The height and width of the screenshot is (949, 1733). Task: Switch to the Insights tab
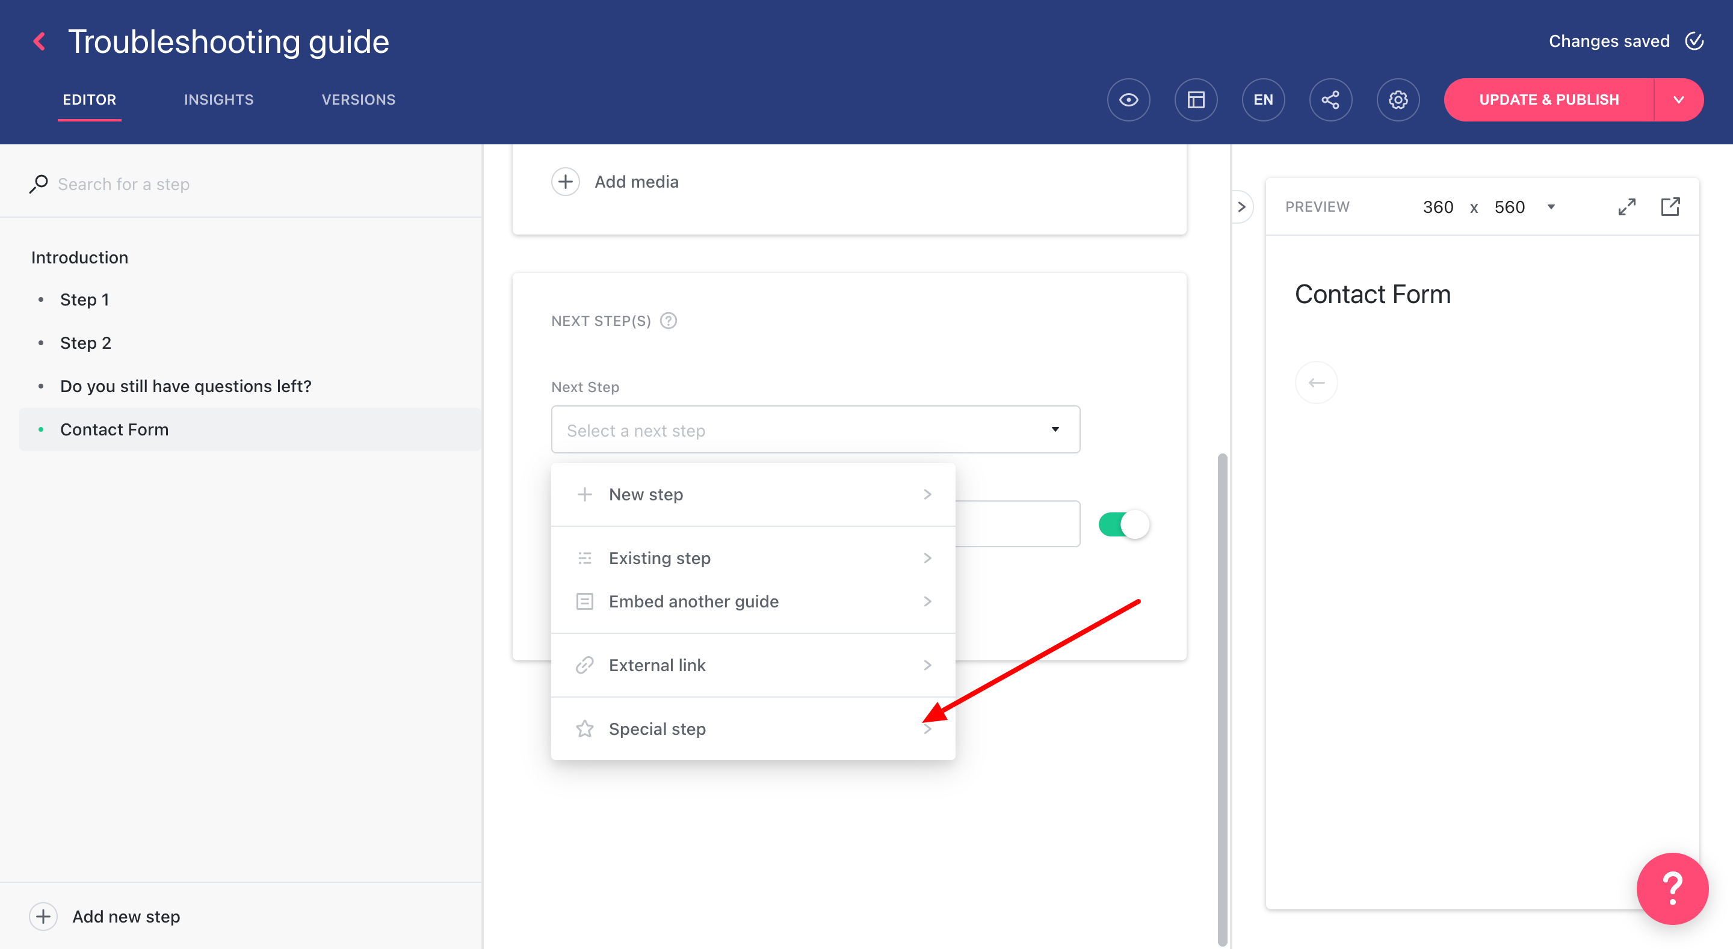tap(218, 100)
